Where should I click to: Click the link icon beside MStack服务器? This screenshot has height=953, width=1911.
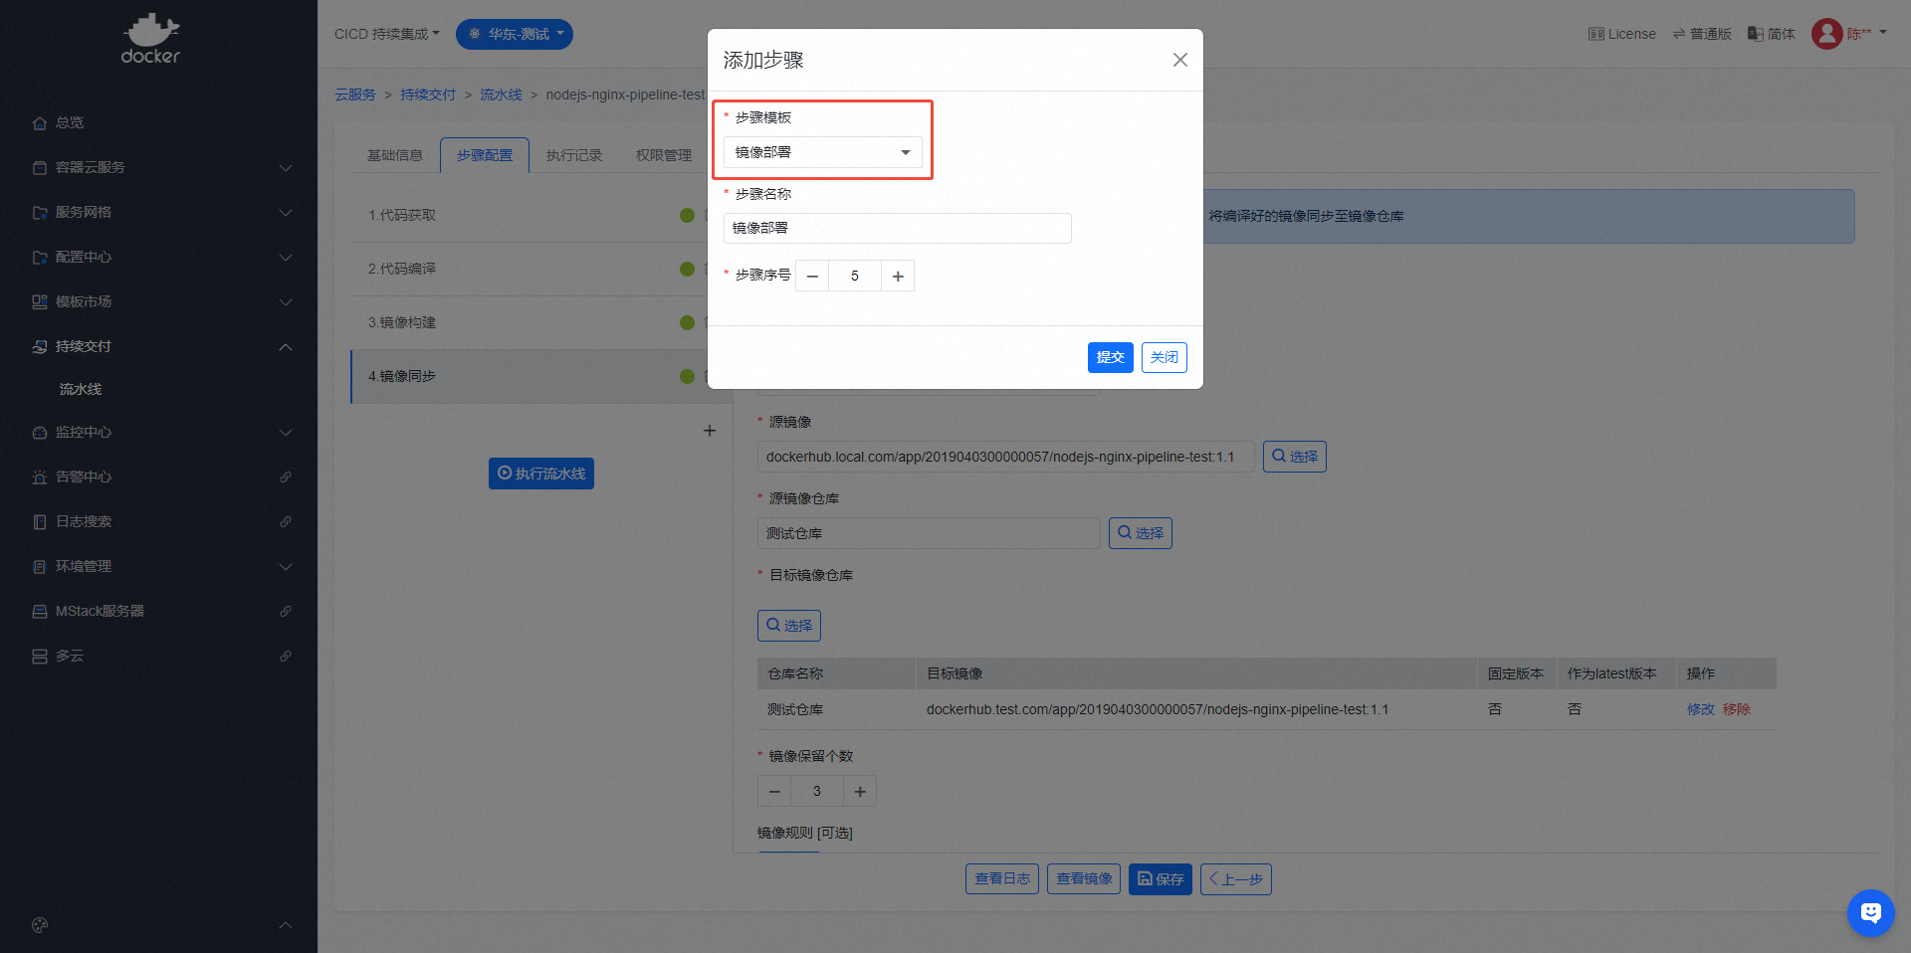pyautogui.click(x=286, y=612)
